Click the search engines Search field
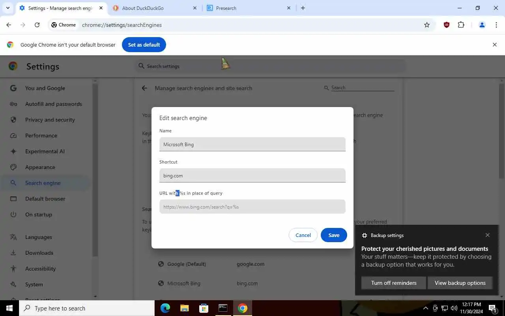Image resolution: width=505 pixels, height=316 pixels. coord(362,88)
